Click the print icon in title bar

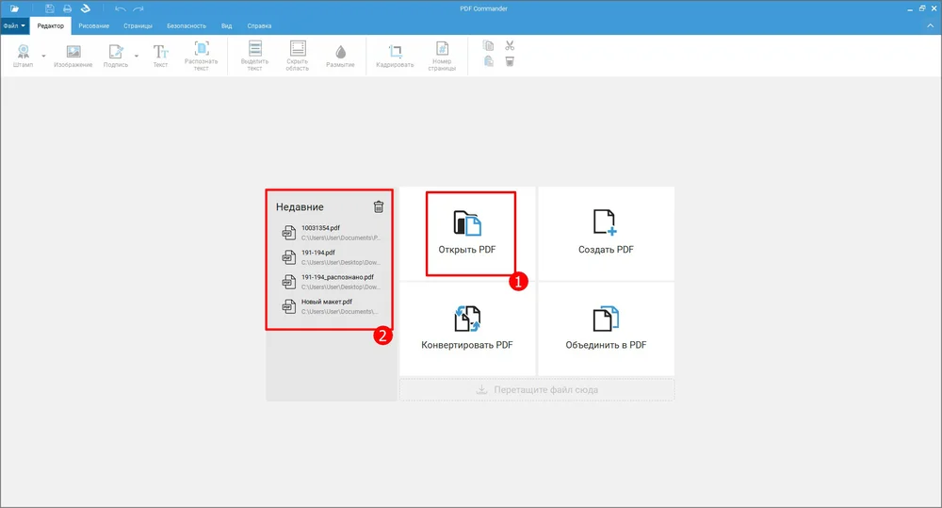pyautogui.click(x=67, y=8)
